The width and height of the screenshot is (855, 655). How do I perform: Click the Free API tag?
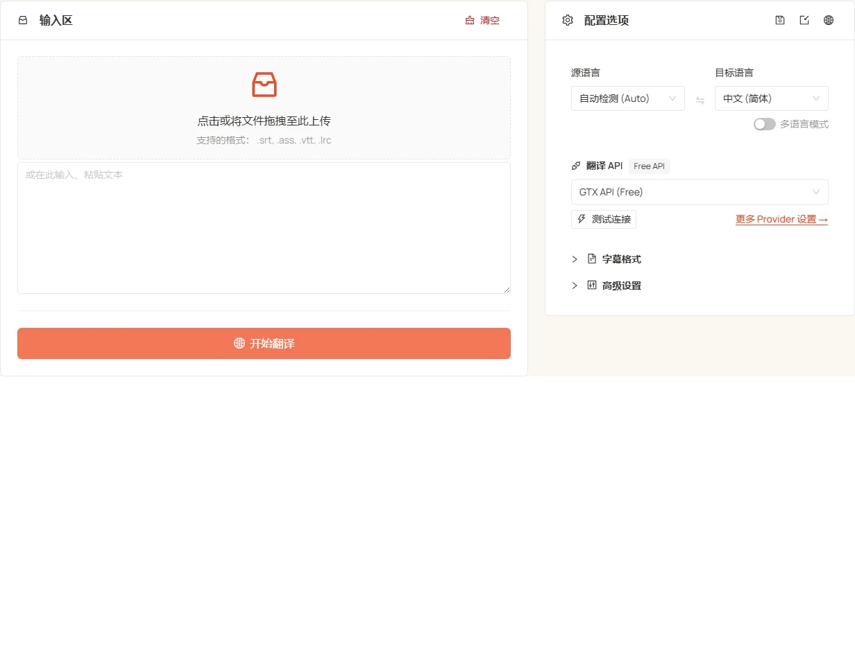[650, 166]
